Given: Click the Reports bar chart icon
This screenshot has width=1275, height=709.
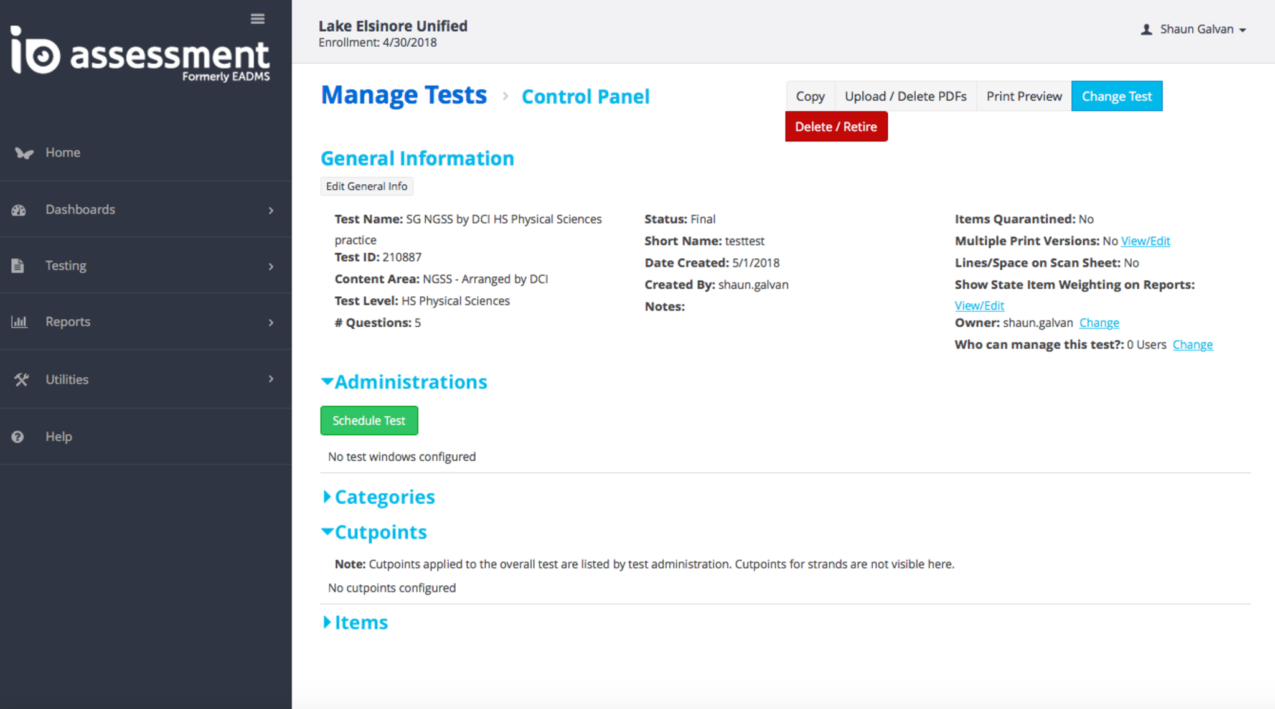Looking at the screenshot, I should click(19, 322).
